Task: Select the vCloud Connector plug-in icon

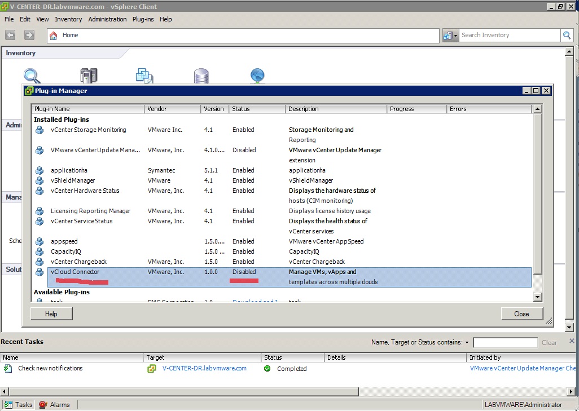Action: (x=40, y=272)
